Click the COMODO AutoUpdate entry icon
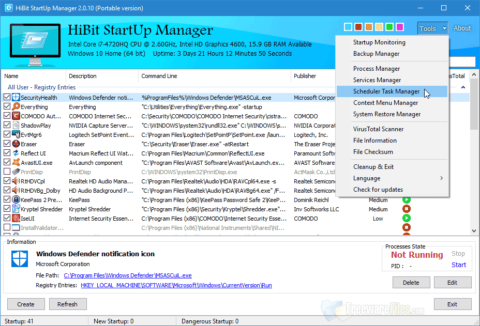Screen dimensions: 480x326 tap(16, 116)
